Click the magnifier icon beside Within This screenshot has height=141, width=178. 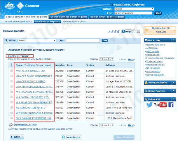[6, 40]
